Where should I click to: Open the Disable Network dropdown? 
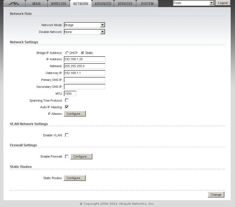point(84,32)
